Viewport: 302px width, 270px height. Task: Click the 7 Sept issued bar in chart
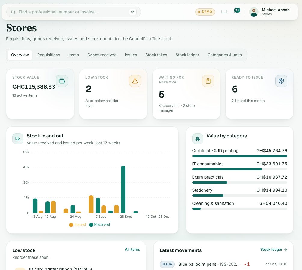point(103,209)
